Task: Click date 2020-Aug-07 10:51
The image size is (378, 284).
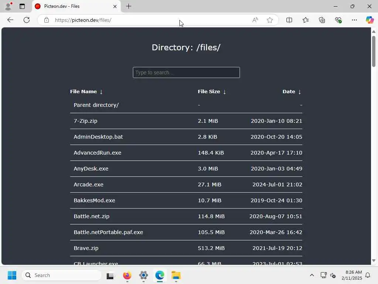Action: 275,216
